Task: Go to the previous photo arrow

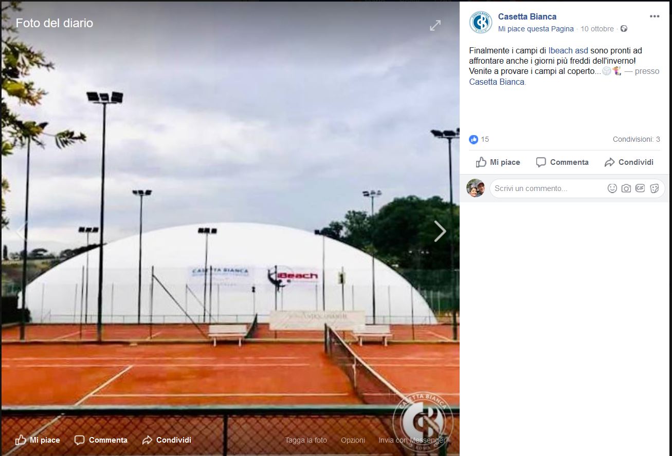Action: pyautogui.click(x=20, y=231)
